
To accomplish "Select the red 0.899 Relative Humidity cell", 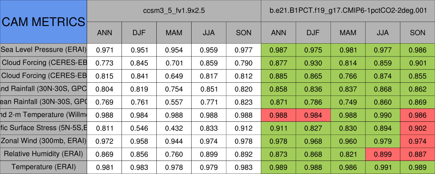I will 383,154.
